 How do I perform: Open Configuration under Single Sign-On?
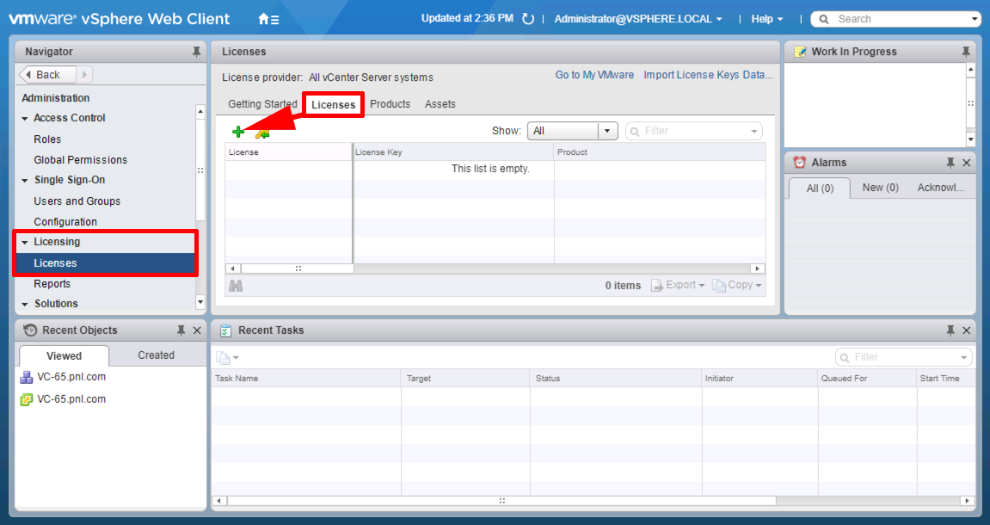click(x=65, y=222)
